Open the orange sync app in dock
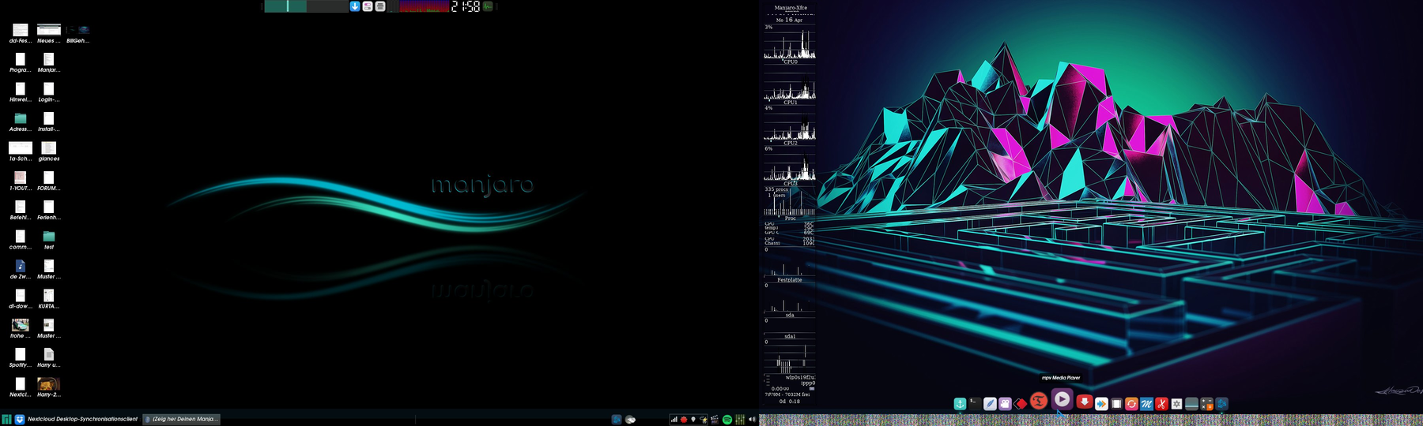This screenshot has height=426, width=1423. [1131, 404]
